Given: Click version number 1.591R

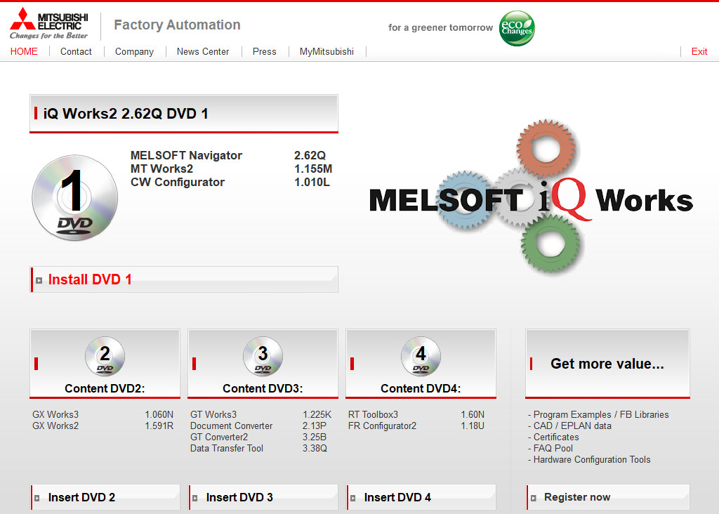Looking at the screenshot, I should point(159,426).
